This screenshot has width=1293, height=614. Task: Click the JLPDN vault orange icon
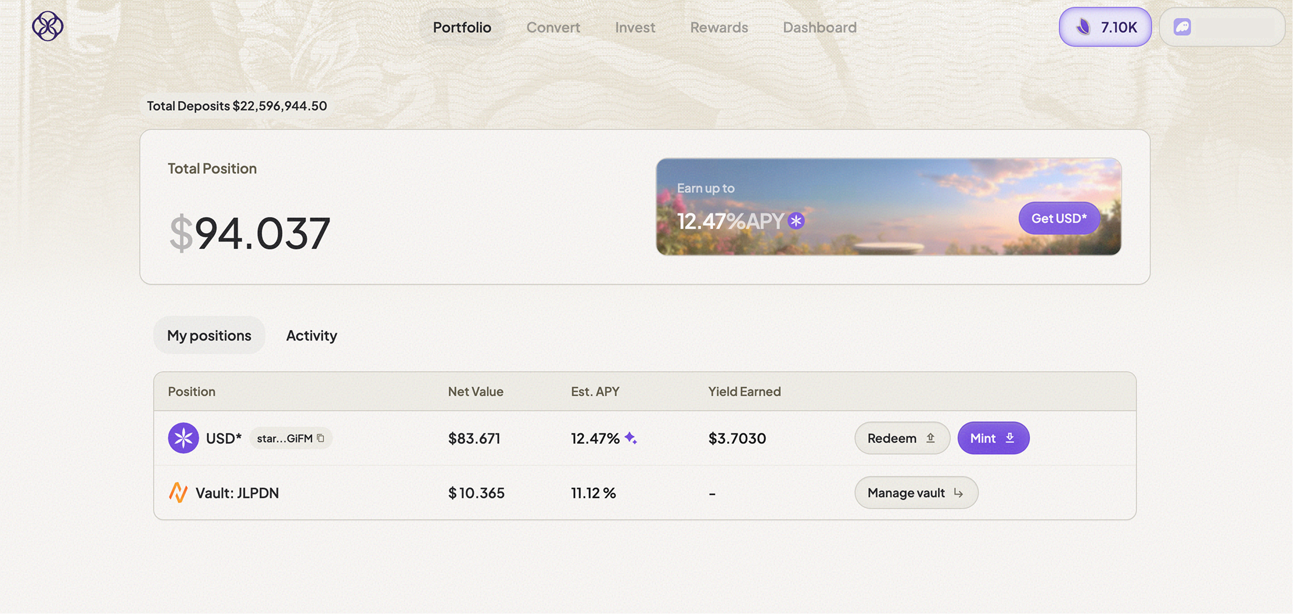click(178, 493)
